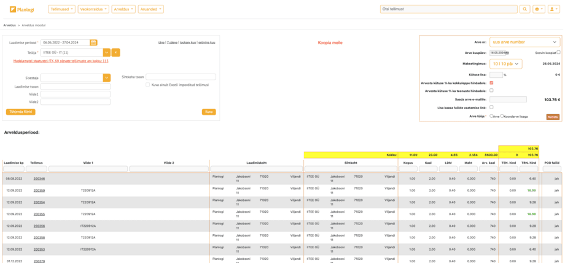Open the Maksetingimus dropdown
This screenshot has height=263, width=565.
pyautogui.click(x=506, y=64)
